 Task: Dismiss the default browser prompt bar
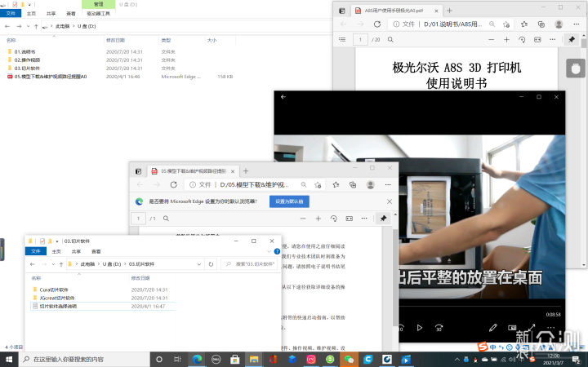[390, 201]
